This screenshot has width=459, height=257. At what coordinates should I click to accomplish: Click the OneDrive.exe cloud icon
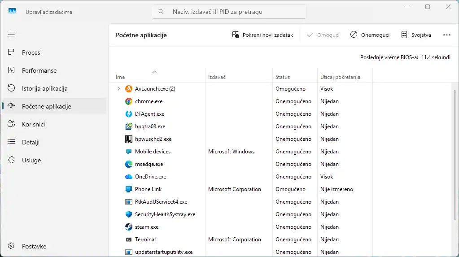coord(128,177)
